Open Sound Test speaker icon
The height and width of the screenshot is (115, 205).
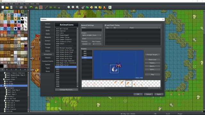(x=92, y=7)
